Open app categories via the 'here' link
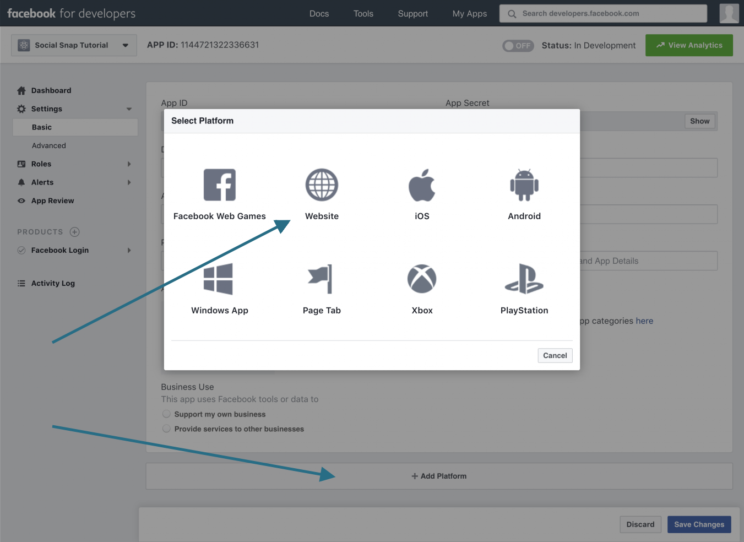Viewport: 744px width, 542px height. click(x=644, y=321)
